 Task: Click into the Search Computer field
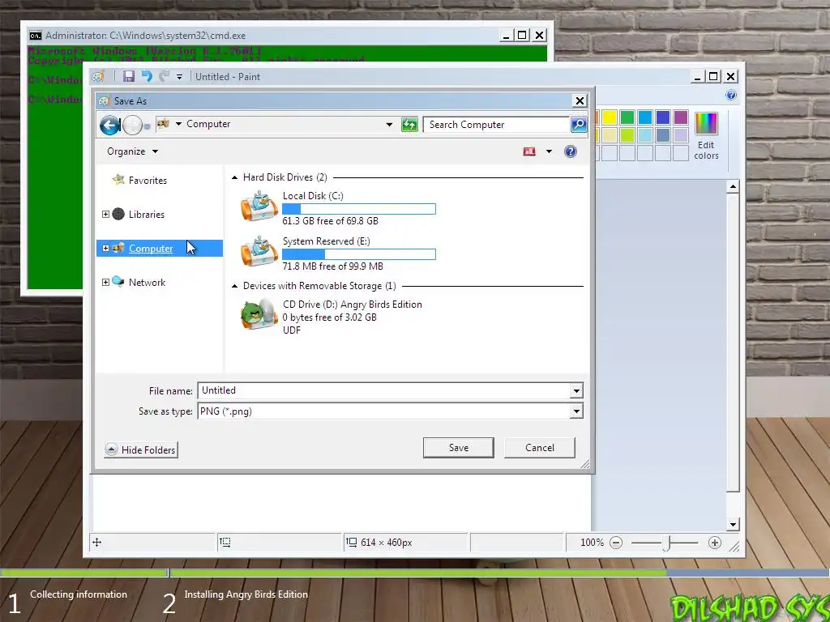point(496,125)
